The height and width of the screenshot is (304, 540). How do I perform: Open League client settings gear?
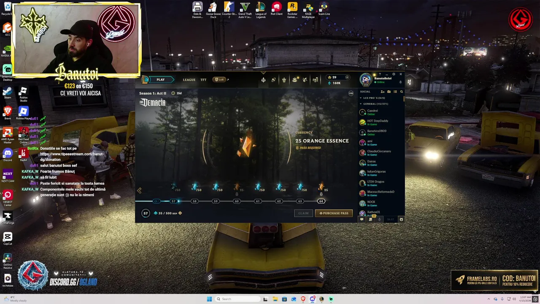394,74
